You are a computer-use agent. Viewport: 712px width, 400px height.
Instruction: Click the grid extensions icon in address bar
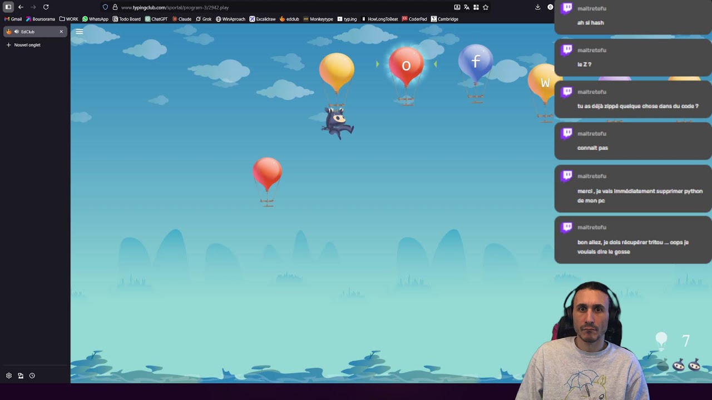[476, 7]
